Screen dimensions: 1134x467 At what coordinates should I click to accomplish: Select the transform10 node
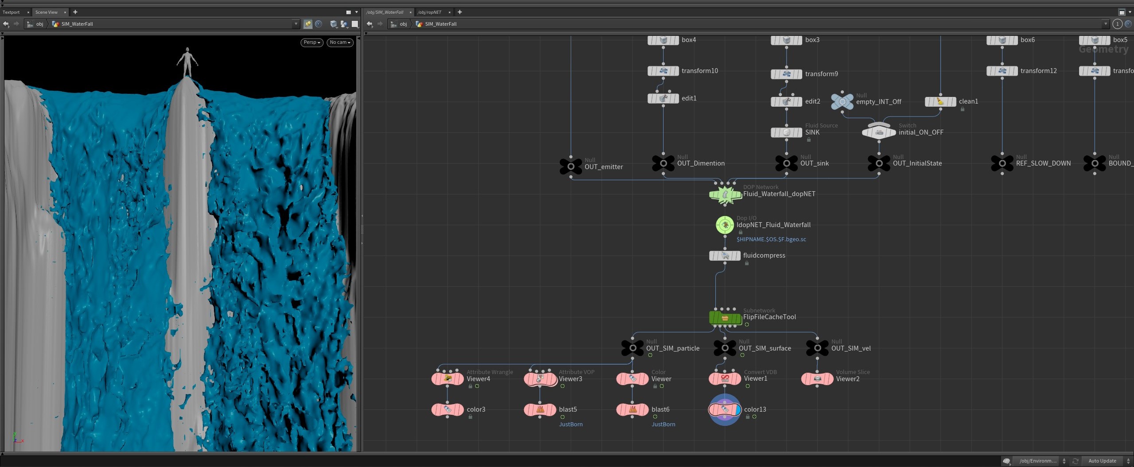[x=663, y=71]
